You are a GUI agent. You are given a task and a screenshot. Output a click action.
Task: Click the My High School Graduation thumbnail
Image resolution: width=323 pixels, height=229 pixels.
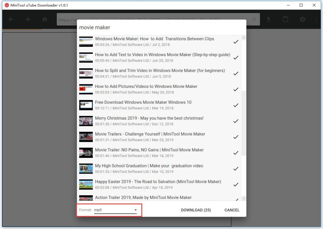pos(86,169)
